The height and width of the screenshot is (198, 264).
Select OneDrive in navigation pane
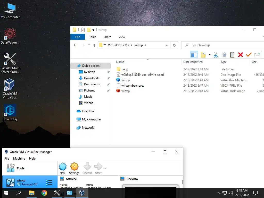pos(88,111)
